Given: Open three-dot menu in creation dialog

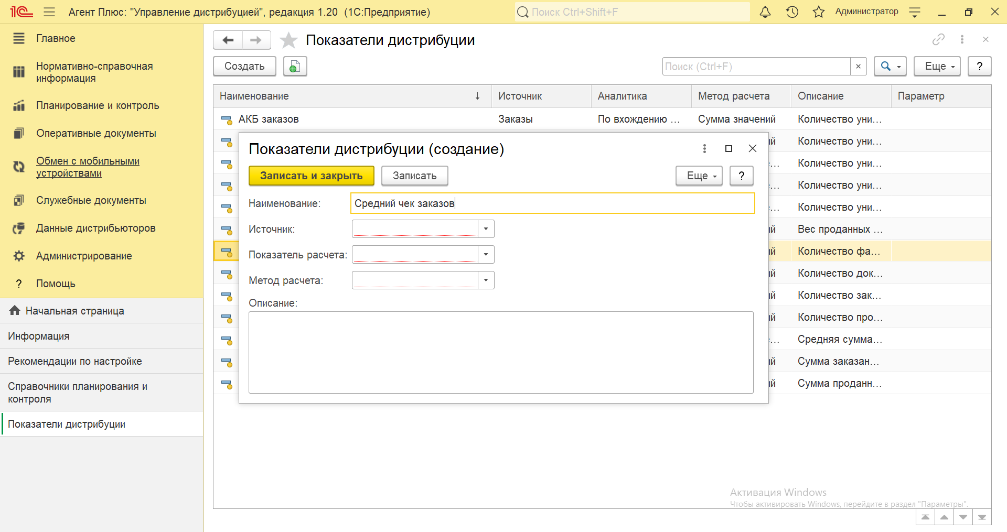Looking at the screenshot, I should 704,149.
